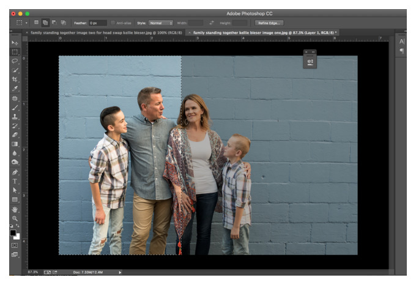Image resolution: width=416 pixels, height=285 pixels.
Task: Open the Paragraph panel icon
Action: click(402, 51)
